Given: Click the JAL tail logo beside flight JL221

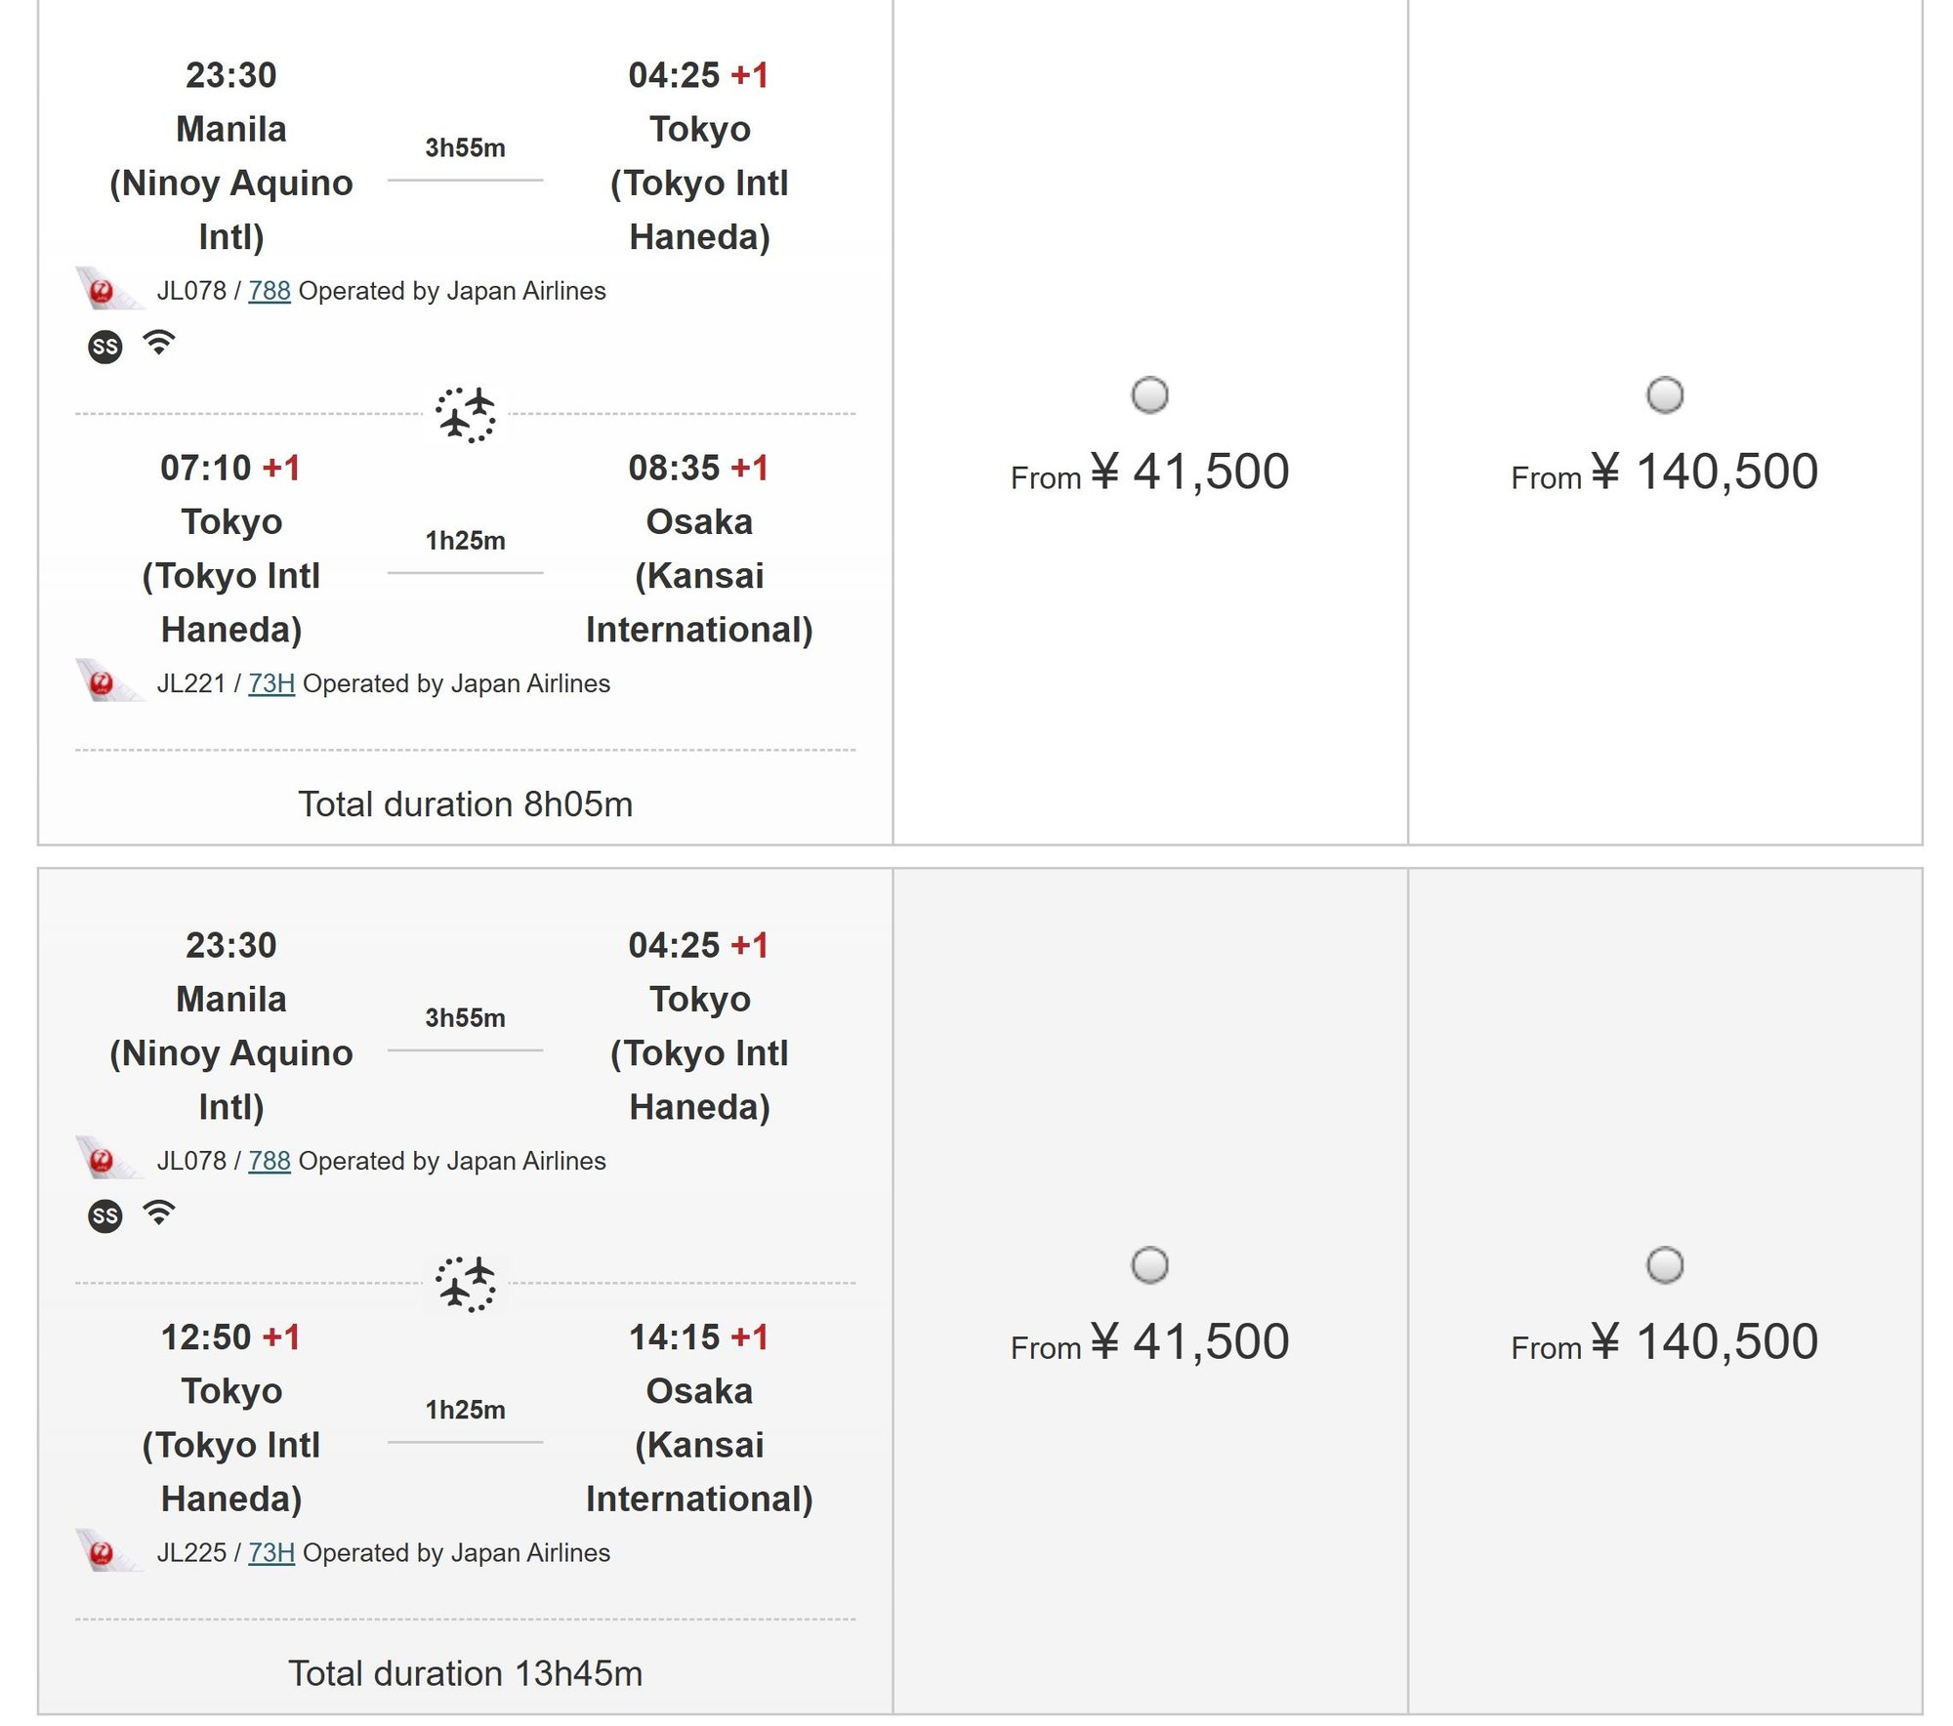Looking at the screenshot, I should coord(109,683).
